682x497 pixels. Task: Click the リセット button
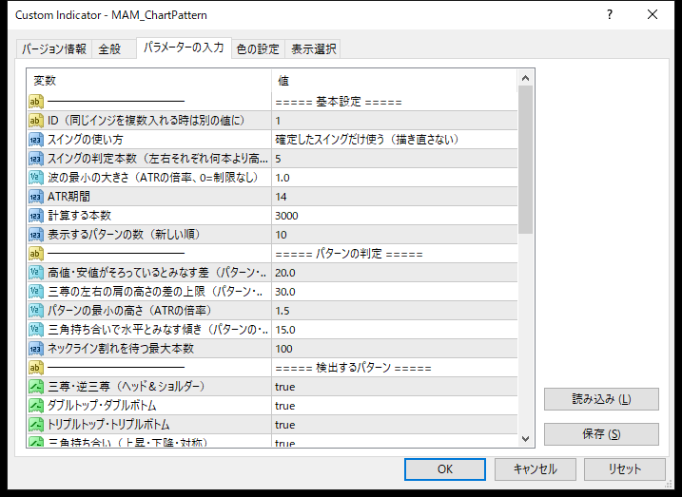click(x=625, y=469)
